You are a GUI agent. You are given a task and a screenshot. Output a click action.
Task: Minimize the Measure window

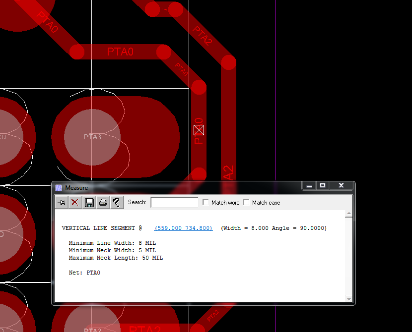coord(309,186)
